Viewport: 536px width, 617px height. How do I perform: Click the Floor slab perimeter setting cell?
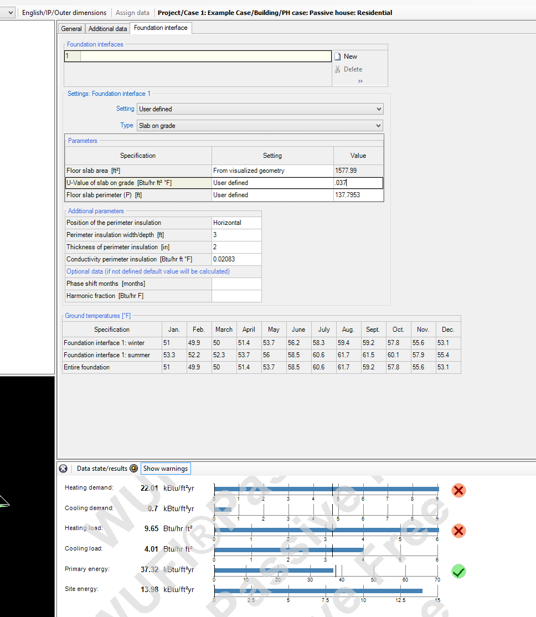(x=272, y=195)
